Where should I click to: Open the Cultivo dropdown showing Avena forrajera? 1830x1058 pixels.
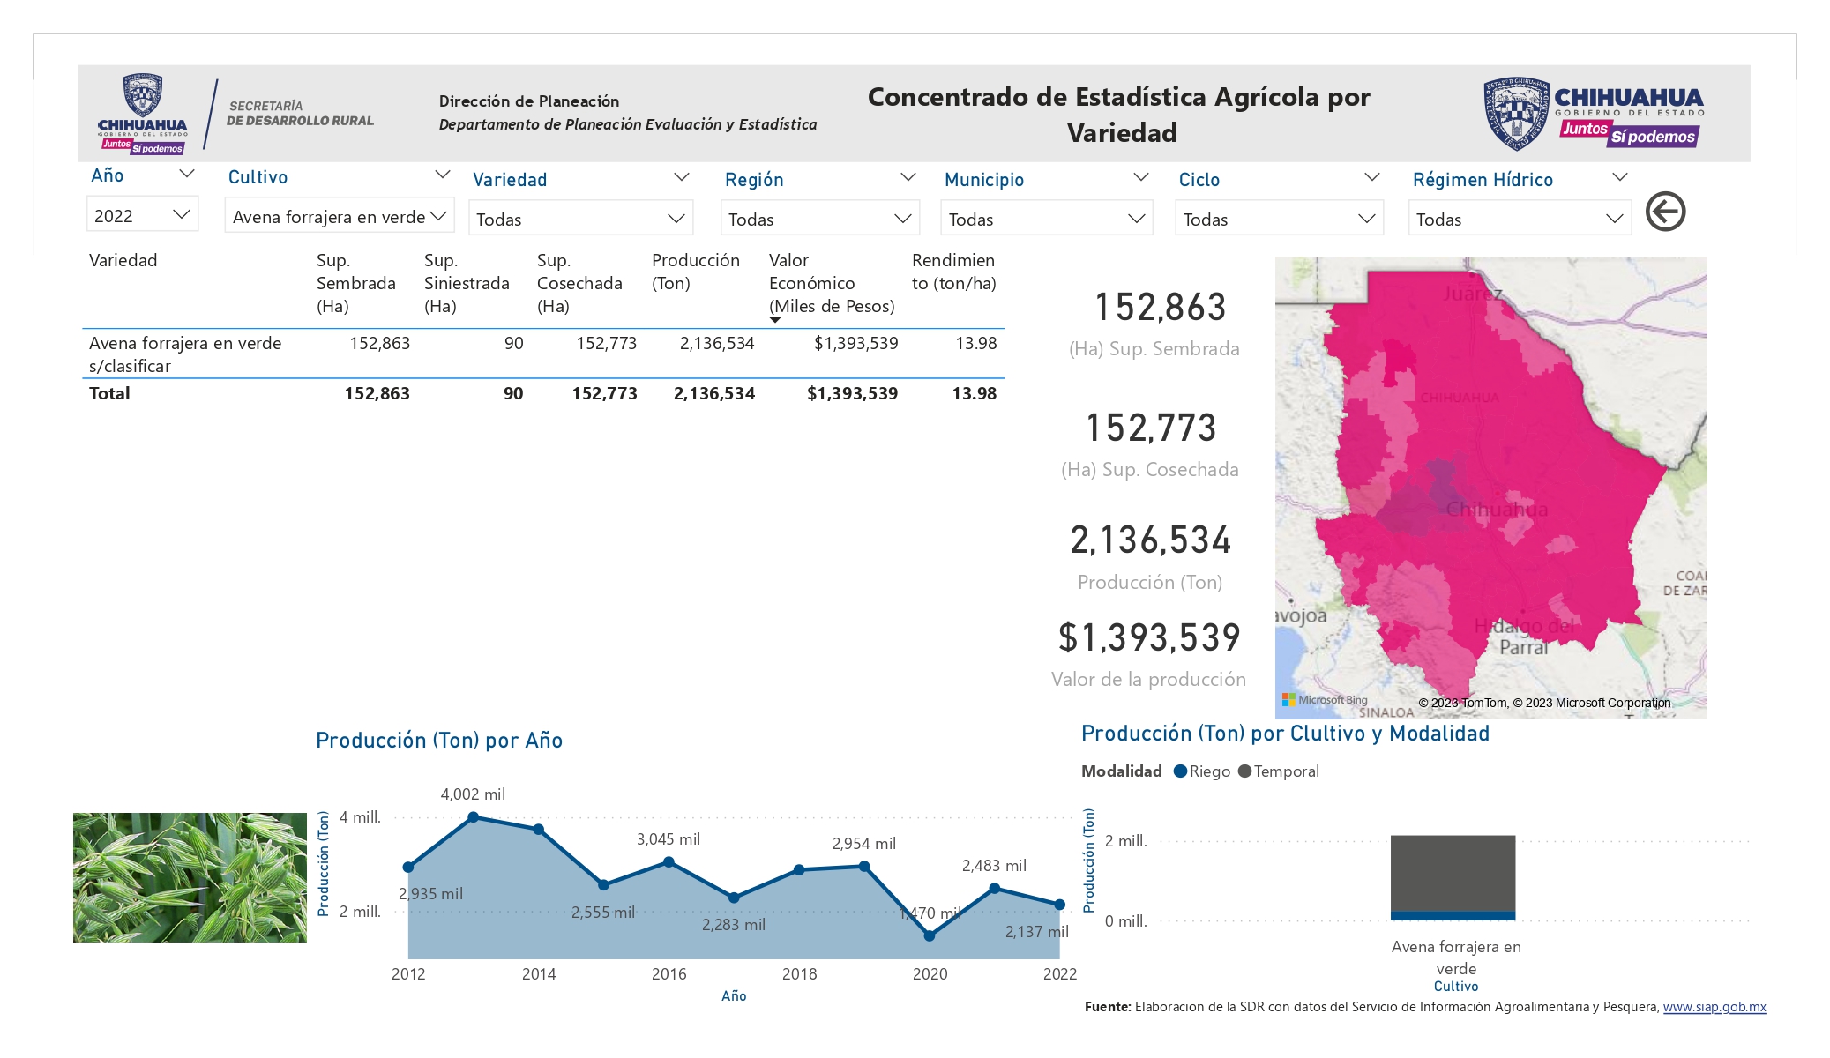[340, 216]
